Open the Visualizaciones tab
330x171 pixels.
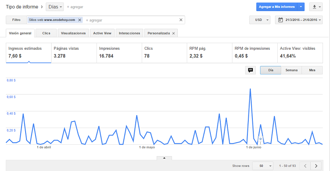point(73,33)
